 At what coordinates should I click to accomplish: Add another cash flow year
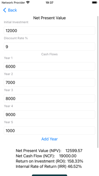tap(49, 139)
